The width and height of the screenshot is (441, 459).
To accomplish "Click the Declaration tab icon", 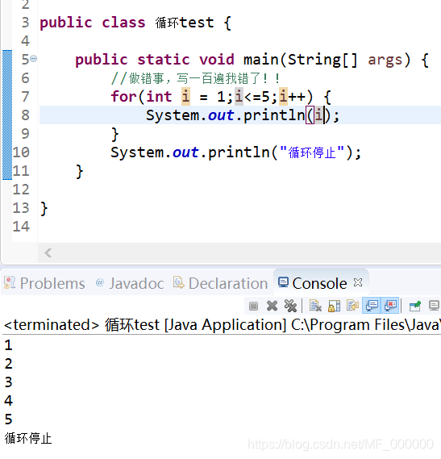I will 178,282.
